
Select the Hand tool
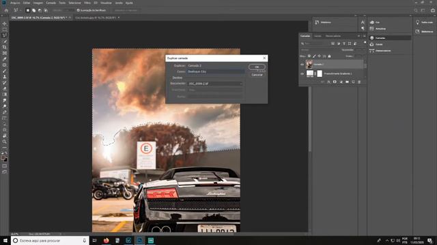pos(5,136)
